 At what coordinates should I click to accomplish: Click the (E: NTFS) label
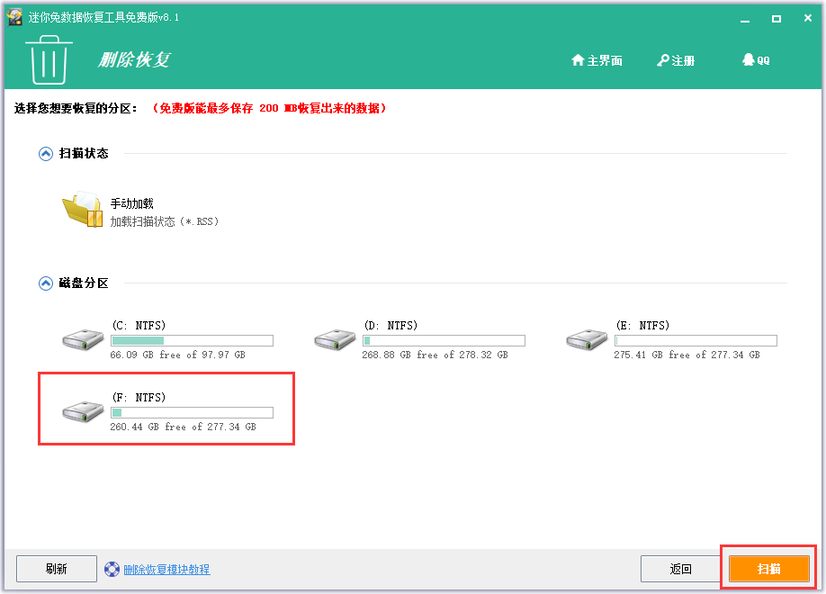pyautogui.click(x=642, y=326)
